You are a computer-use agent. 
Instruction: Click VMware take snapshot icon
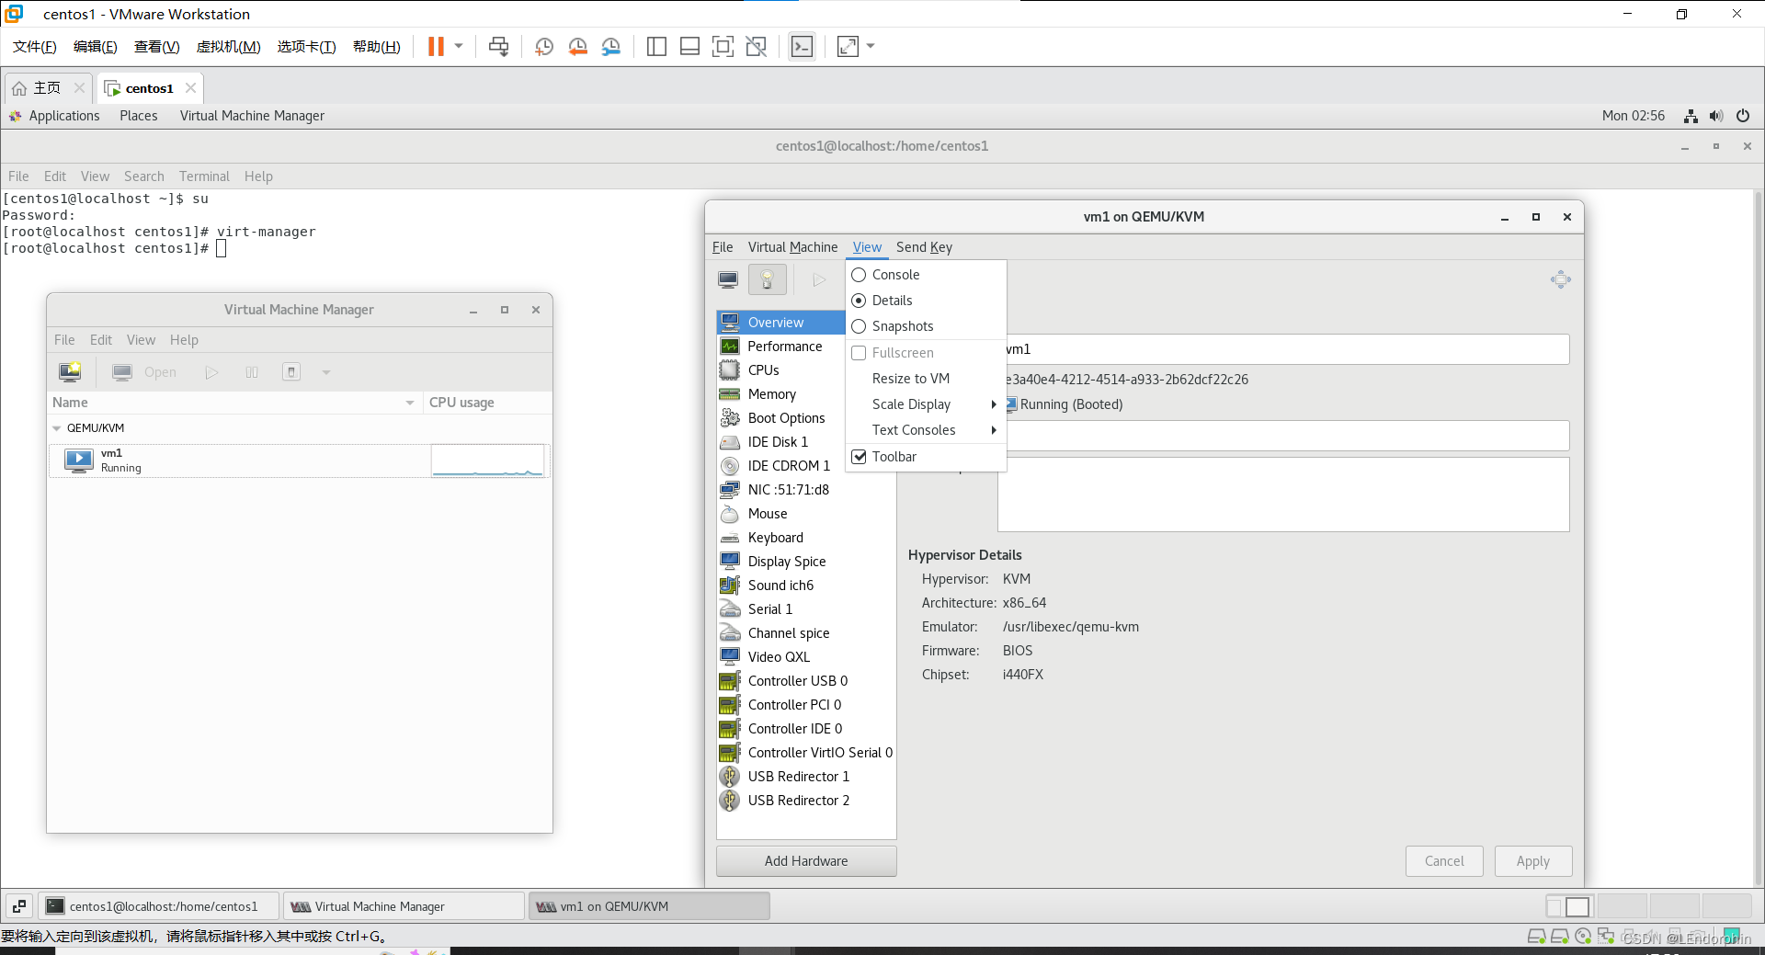544,46
